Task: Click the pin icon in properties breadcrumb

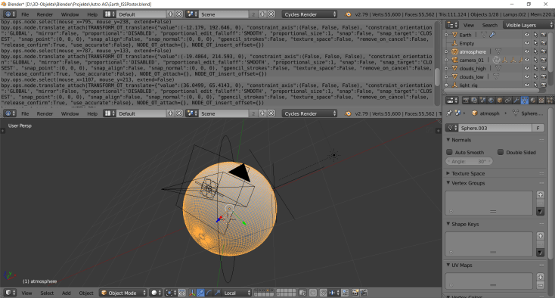Action: click(x=449, y=113)
